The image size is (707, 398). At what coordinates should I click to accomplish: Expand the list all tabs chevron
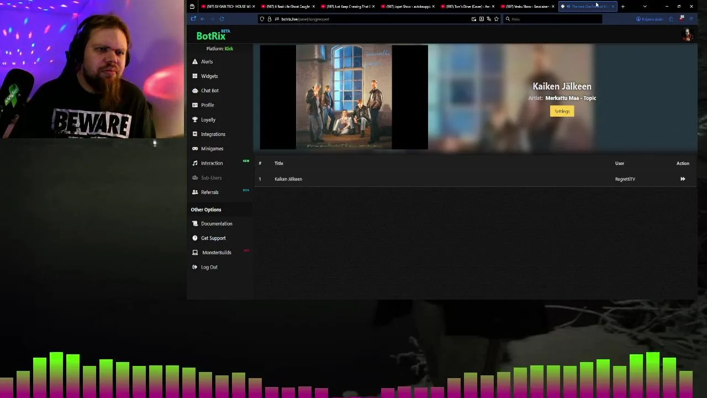pyautogui.click(x=645, y=6)
